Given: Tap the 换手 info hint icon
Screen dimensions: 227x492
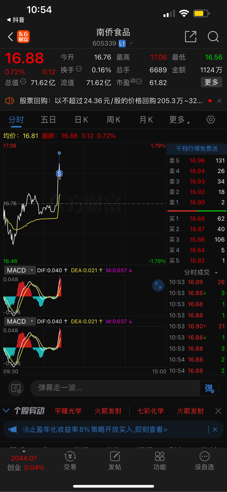Looking at the screenshot, I should (79, 69).
